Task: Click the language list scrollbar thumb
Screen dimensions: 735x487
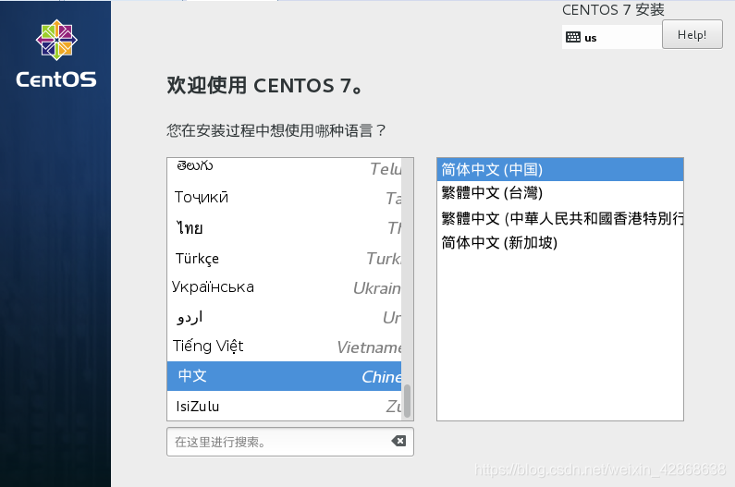Action: point(407,401)
